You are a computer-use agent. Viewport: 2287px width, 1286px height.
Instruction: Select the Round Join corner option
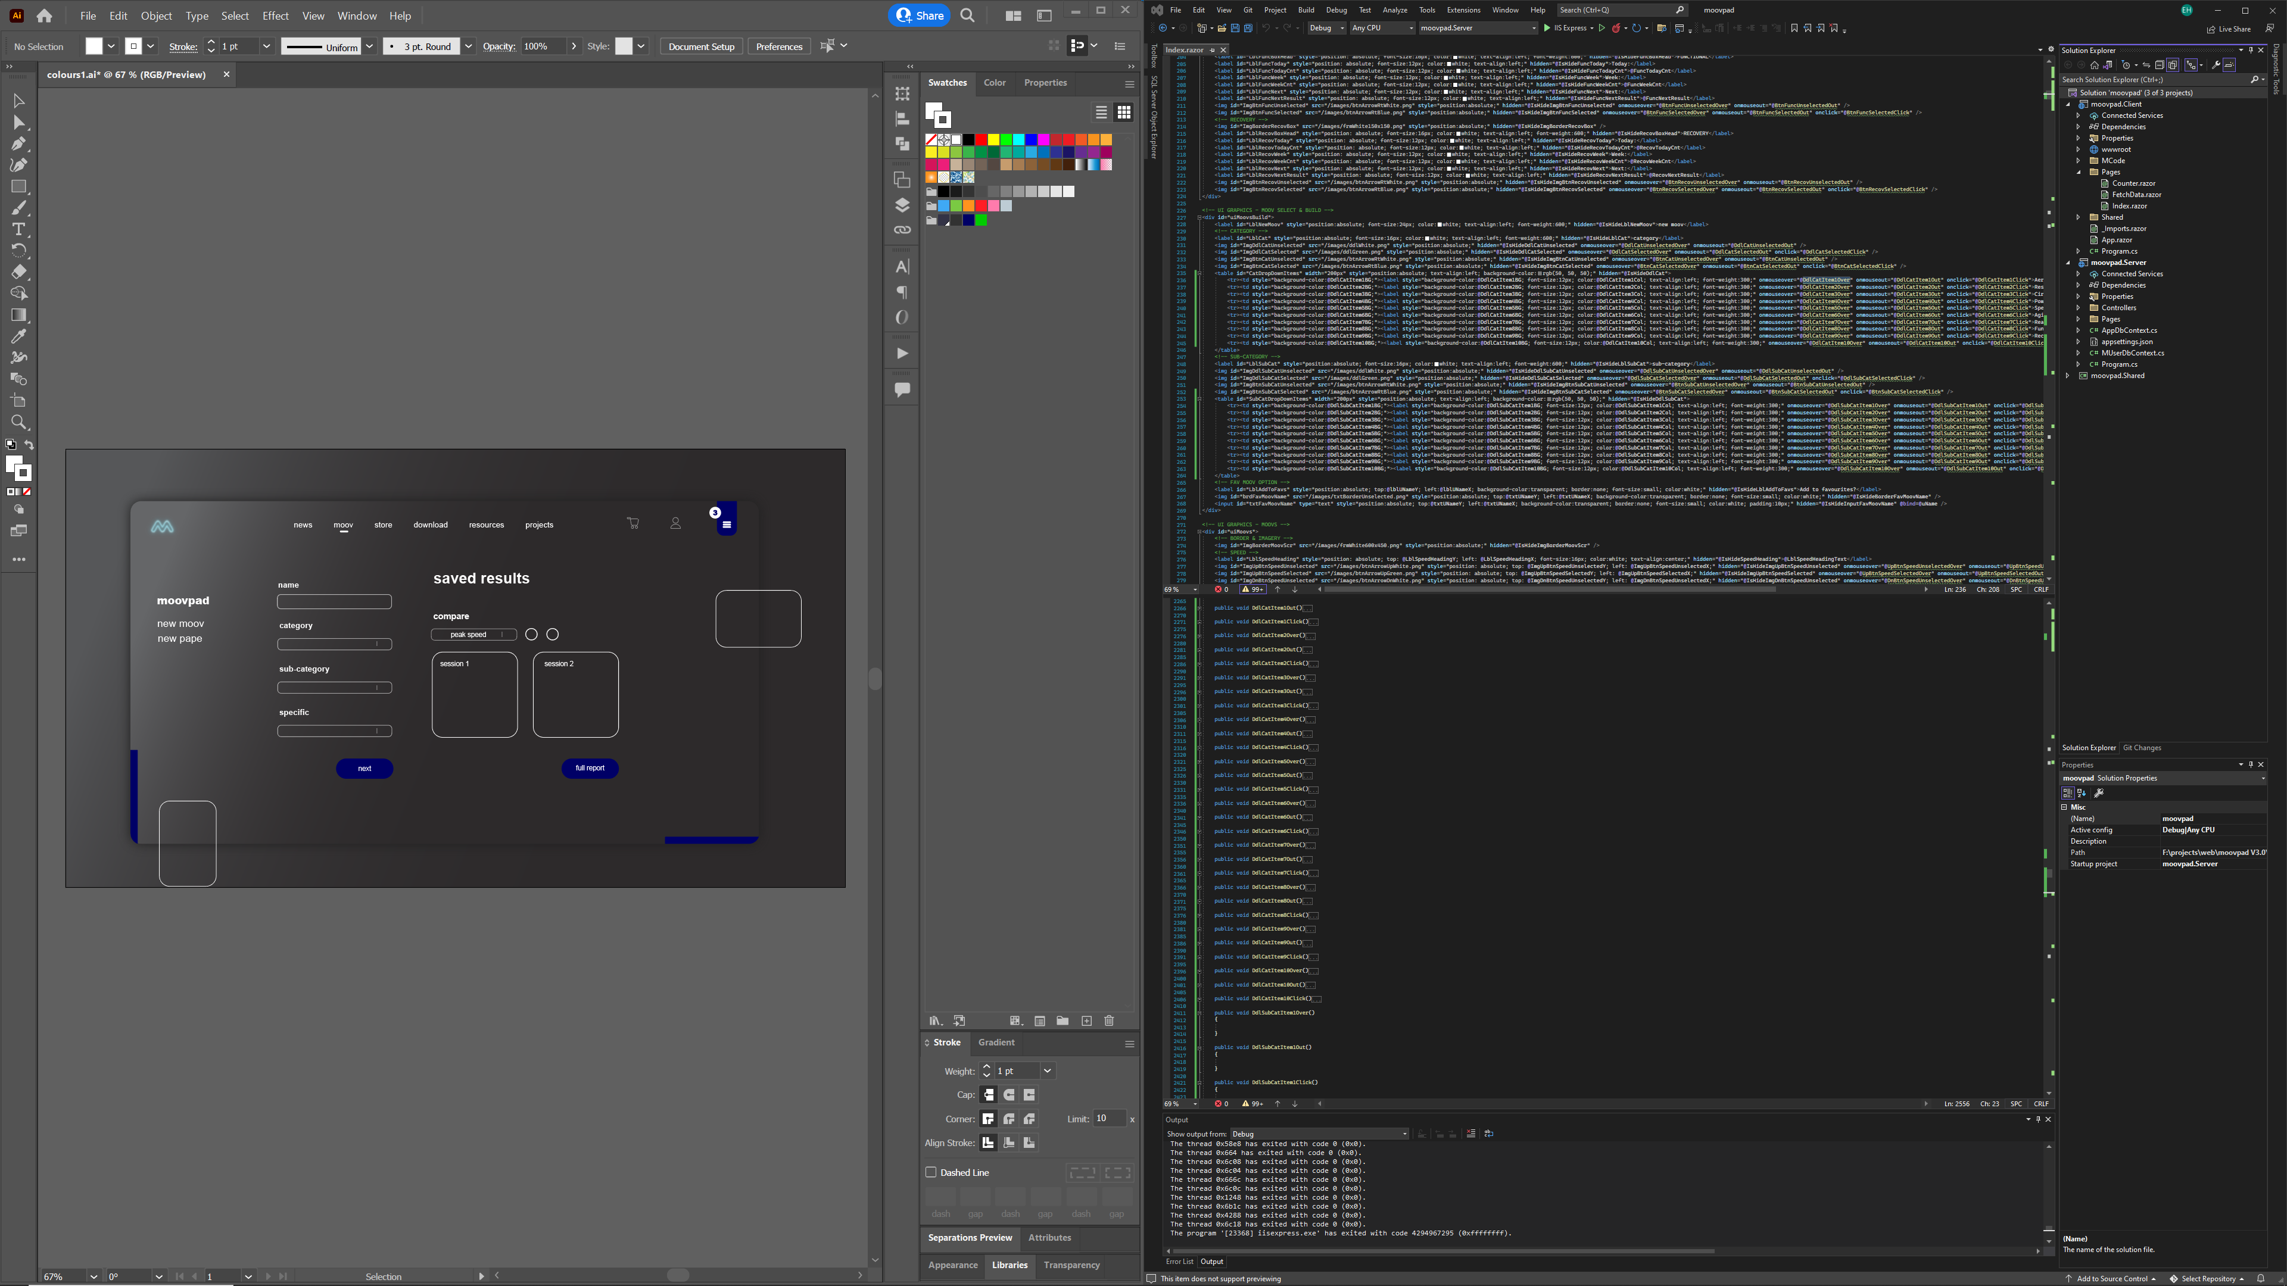click(1009, 1119)
